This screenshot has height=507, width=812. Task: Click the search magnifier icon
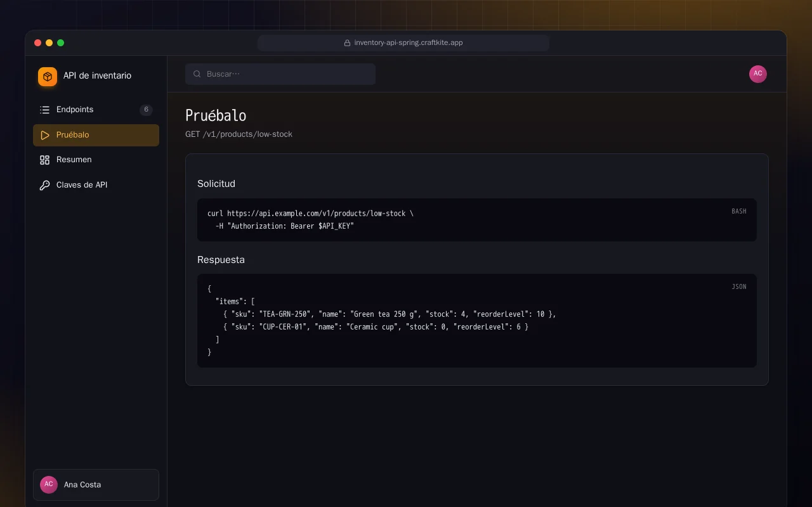(197, 74)
